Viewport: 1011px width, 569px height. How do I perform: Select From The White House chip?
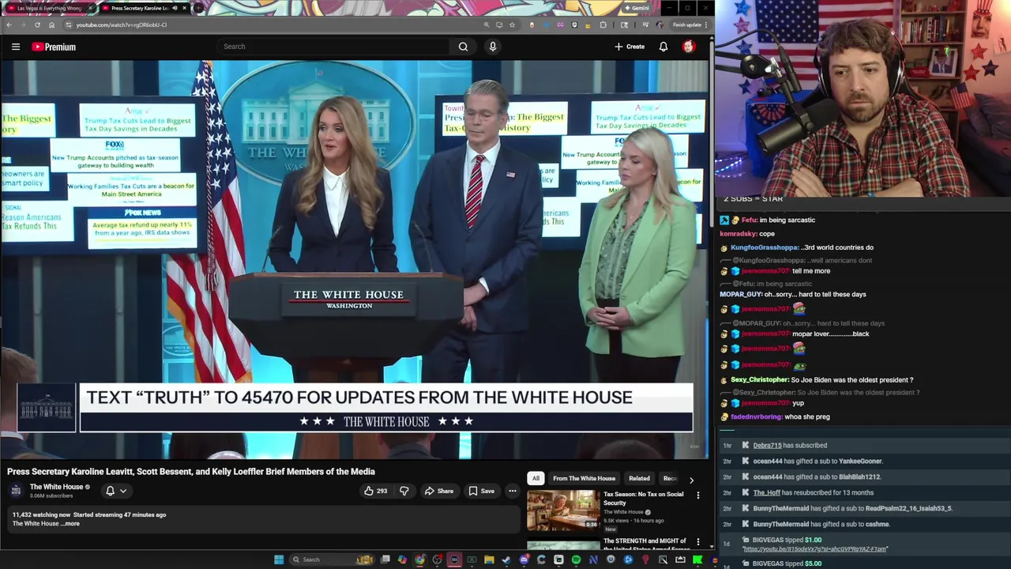pyautogui.click(x=584, y=478)
